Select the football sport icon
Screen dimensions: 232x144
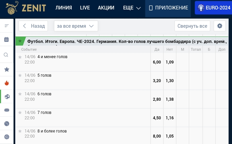coord(7,97)
